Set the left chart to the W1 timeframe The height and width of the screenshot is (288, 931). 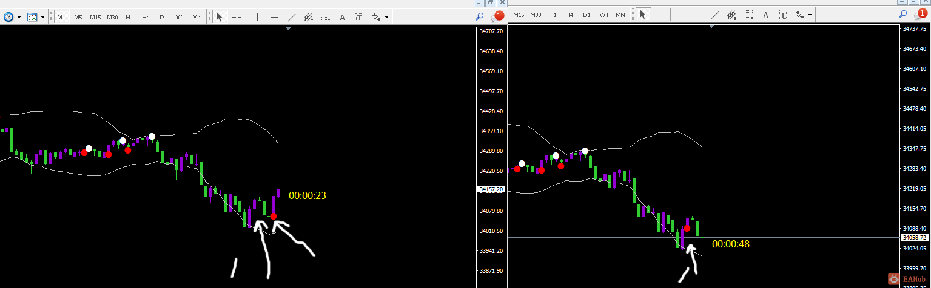pos(181,17)
